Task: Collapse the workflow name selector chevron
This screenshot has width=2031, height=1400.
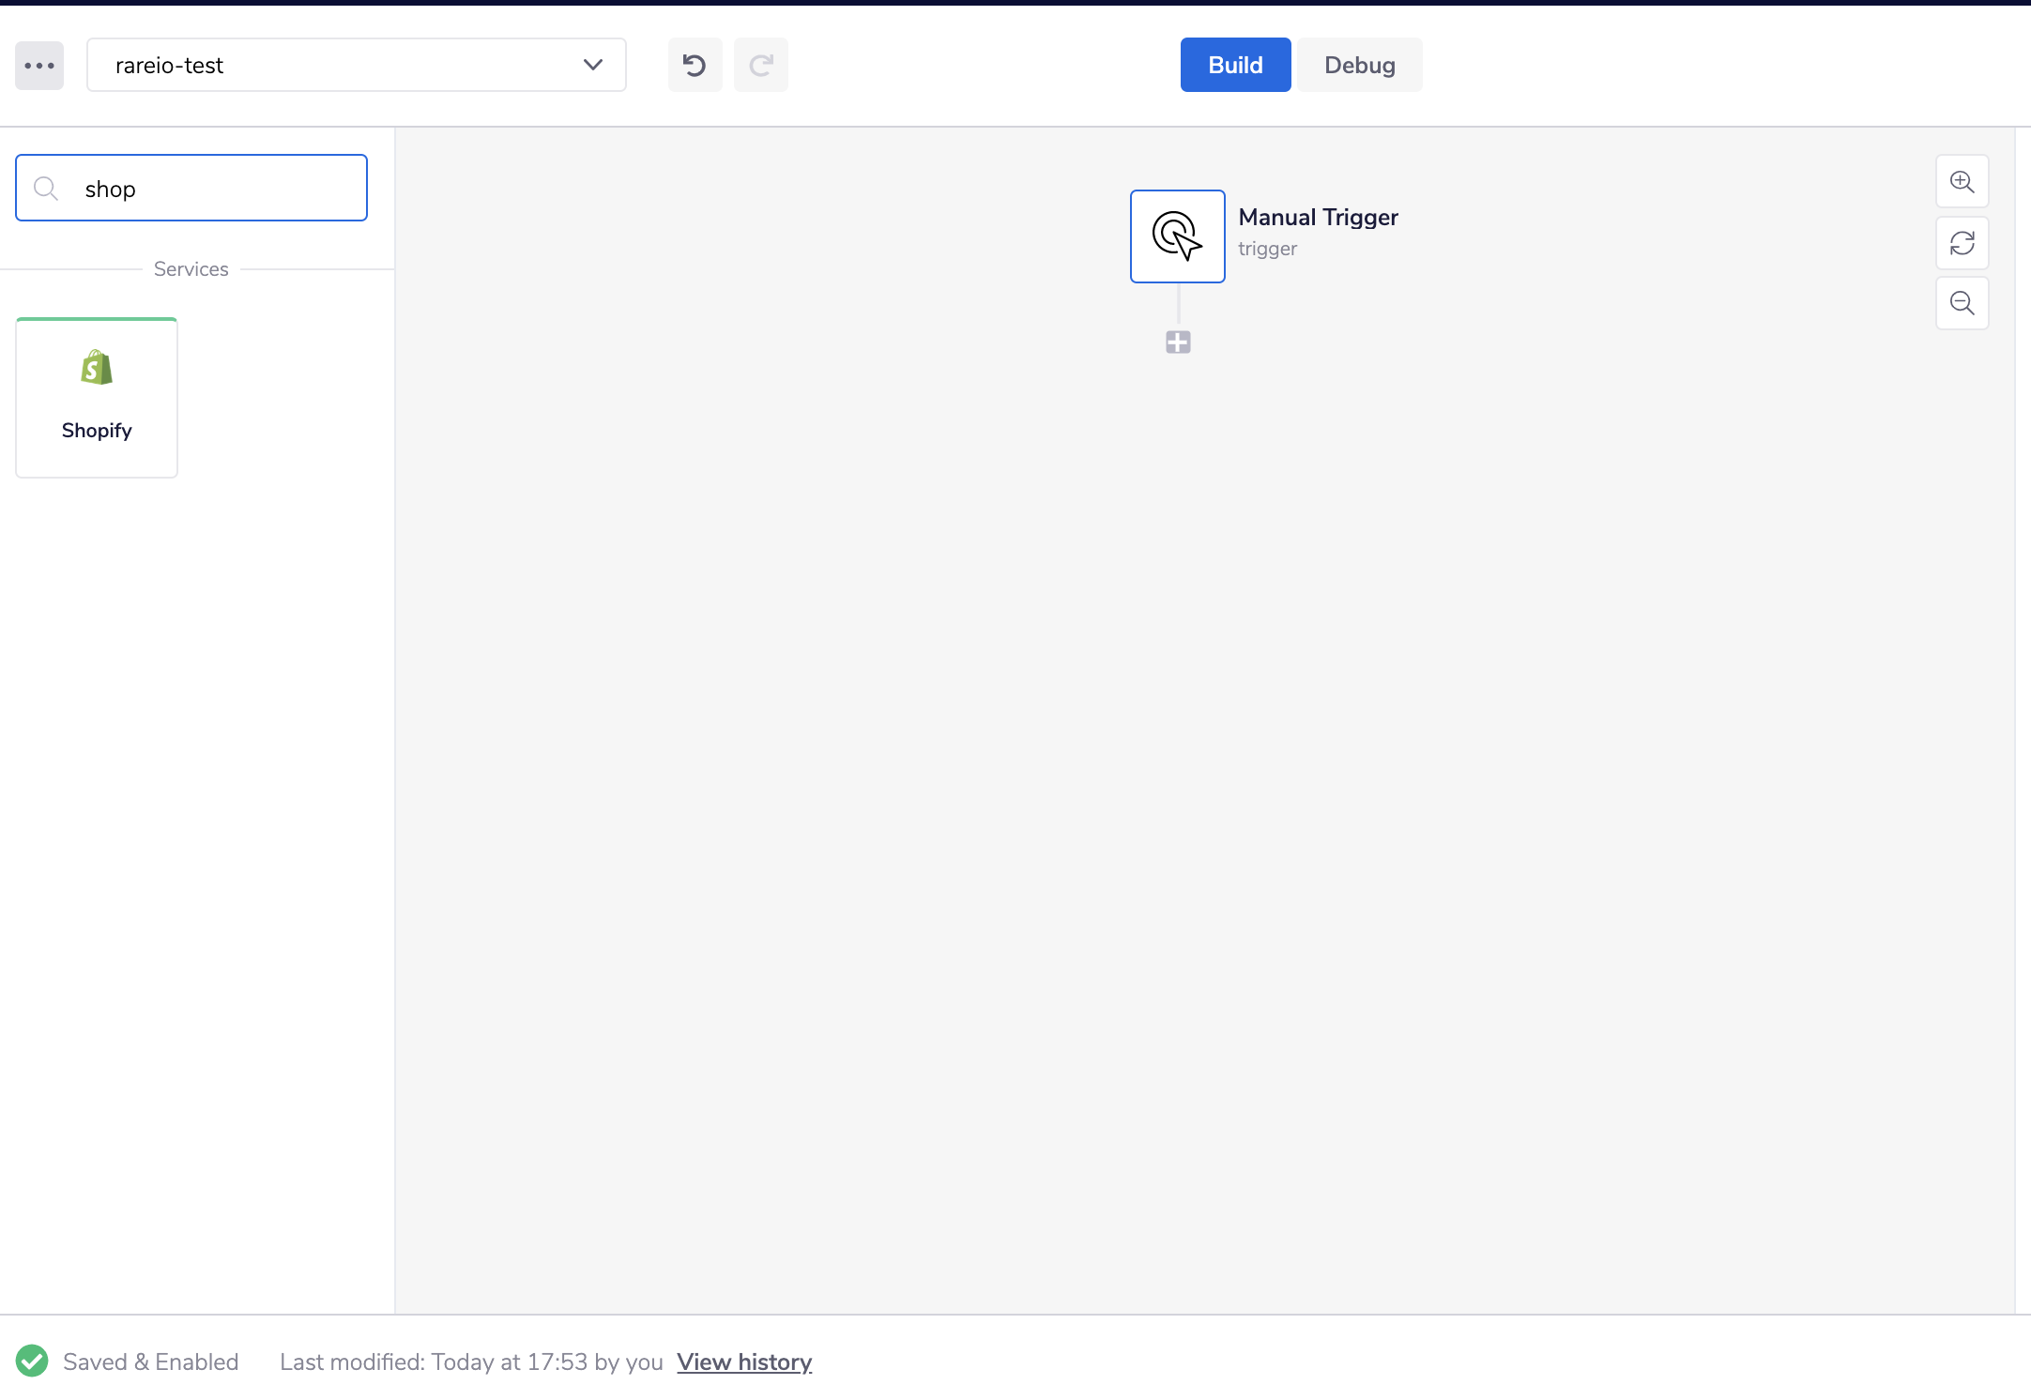Action: coord(591,65)
